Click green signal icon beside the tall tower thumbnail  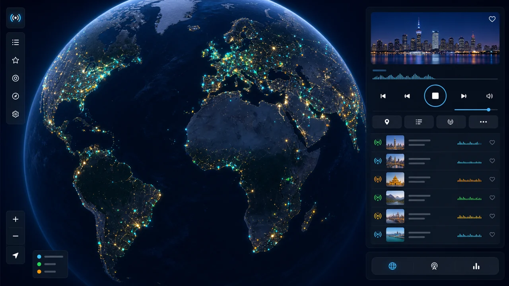(378, 143)
